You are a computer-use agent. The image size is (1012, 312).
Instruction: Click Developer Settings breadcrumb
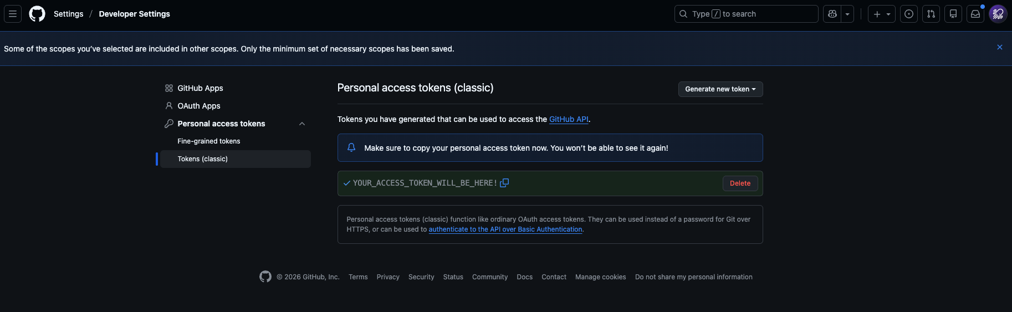pos(135,14)
